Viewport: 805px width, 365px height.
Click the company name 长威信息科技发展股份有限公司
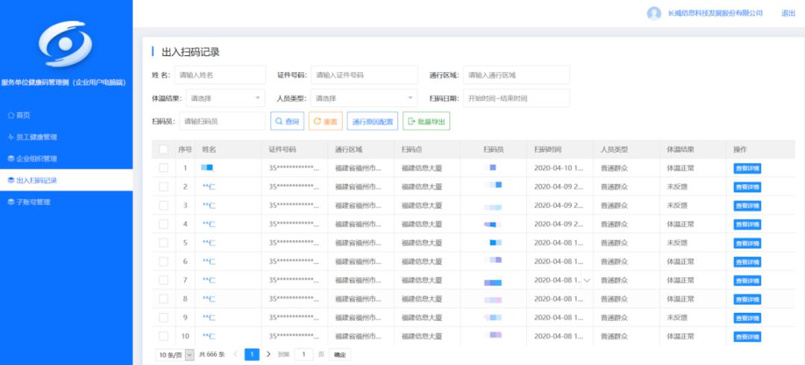715,13
